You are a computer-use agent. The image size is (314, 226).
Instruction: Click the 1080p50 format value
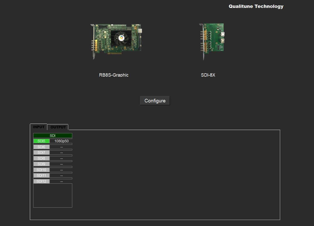(61, 141)
